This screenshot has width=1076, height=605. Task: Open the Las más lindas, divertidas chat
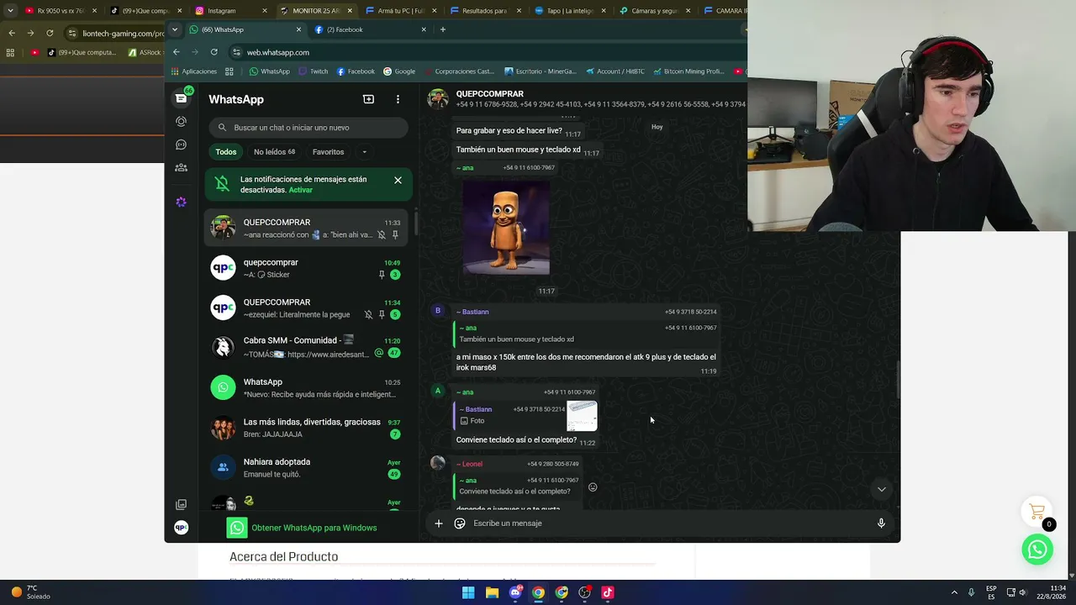pyautogui.click(x=307, y=428)
